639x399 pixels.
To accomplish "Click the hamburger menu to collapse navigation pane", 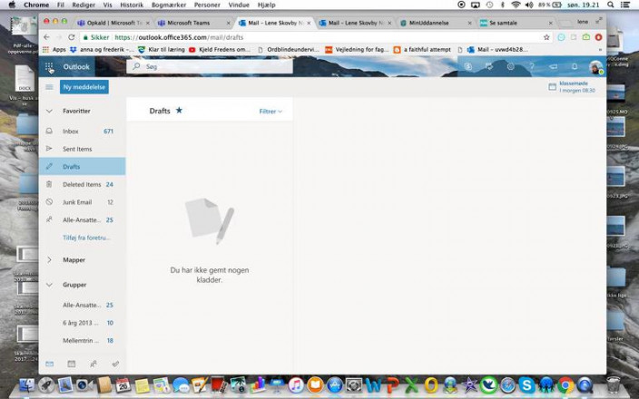I will (x=49, y=87).
